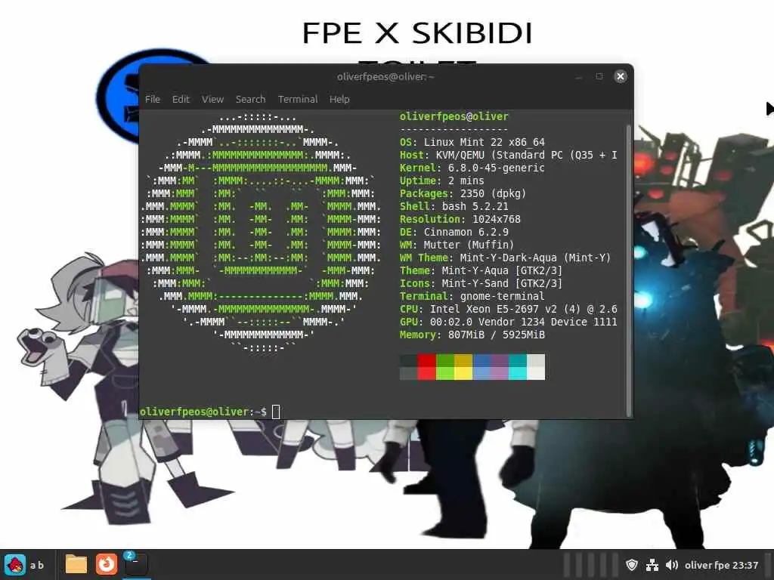This screenshot has height=580, width=774.
Task: Click the 'OS: Linux Mint 22 x86_64' line
Action: pos(472,142)
